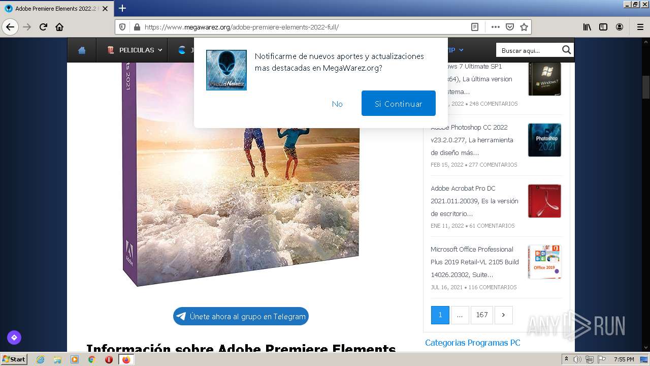Go to next page arrow
Viewport: 650px width, 366px height.
(x=503, y=315)
